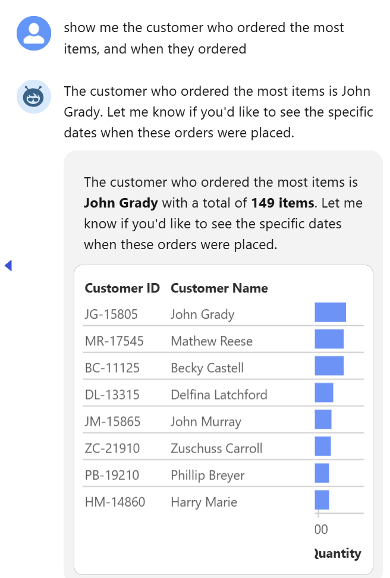This screenshot has height=578, width=390.
Task: Select the John Murray quantity bar
Action: pos(323,419)
